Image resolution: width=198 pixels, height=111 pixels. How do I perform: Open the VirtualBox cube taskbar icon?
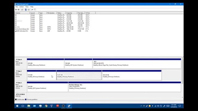(x=52, y=106)
